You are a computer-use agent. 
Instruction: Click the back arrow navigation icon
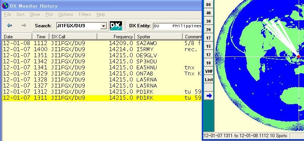pyautogui.click(x=9, y=25)
